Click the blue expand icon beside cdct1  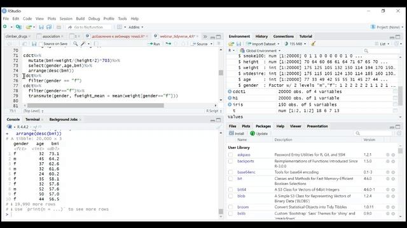pos(230,91)
